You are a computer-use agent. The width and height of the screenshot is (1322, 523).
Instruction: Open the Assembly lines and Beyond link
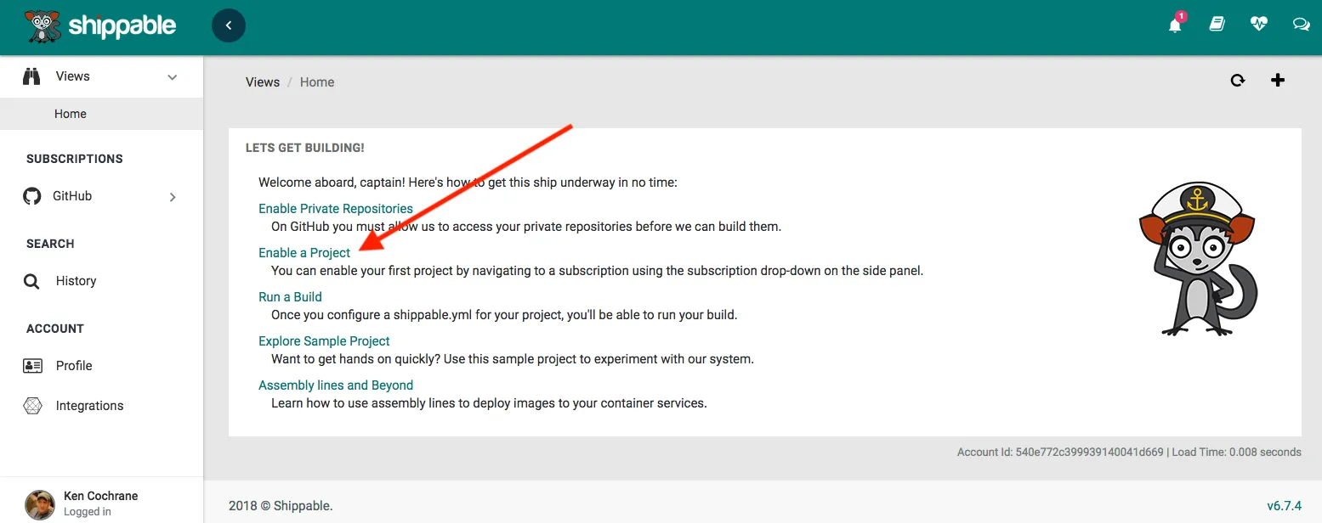click(336, 385)
